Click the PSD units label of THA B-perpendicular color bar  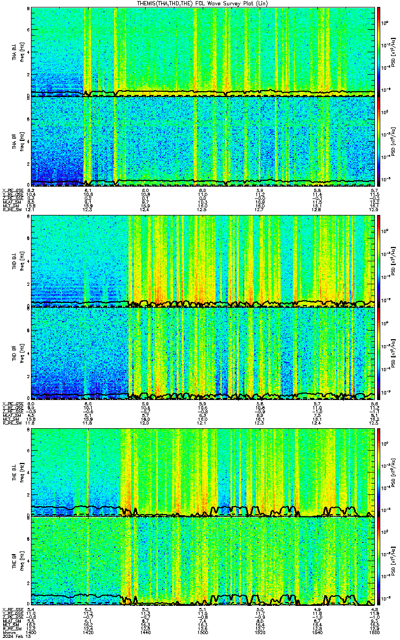point(394,52)
